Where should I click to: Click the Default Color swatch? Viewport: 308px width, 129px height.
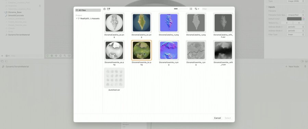294,19
